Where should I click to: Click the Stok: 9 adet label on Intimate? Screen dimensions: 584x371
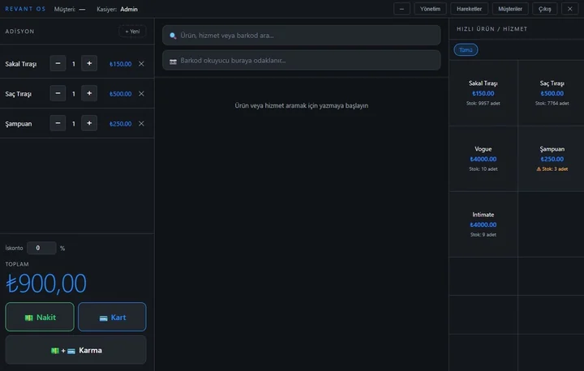pyautogui.click(x=483, y=234)
